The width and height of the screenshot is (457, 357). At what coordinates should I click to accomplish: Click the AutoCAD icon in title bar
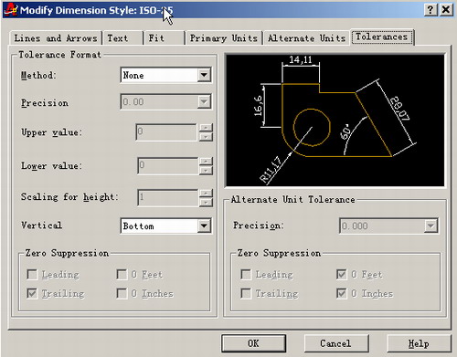point(11,10)
